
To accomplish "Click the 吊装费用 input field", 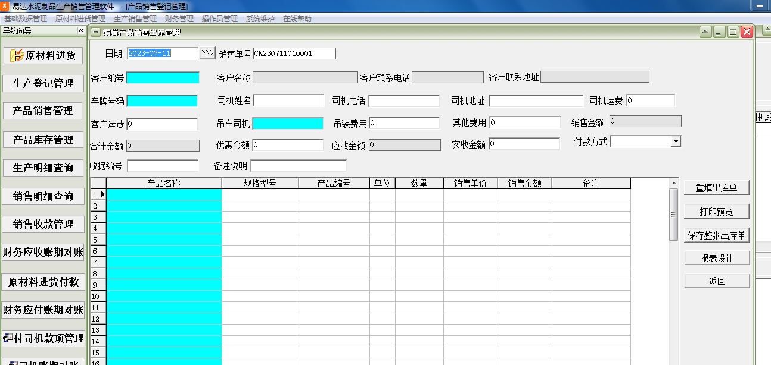I will (405, 124).
